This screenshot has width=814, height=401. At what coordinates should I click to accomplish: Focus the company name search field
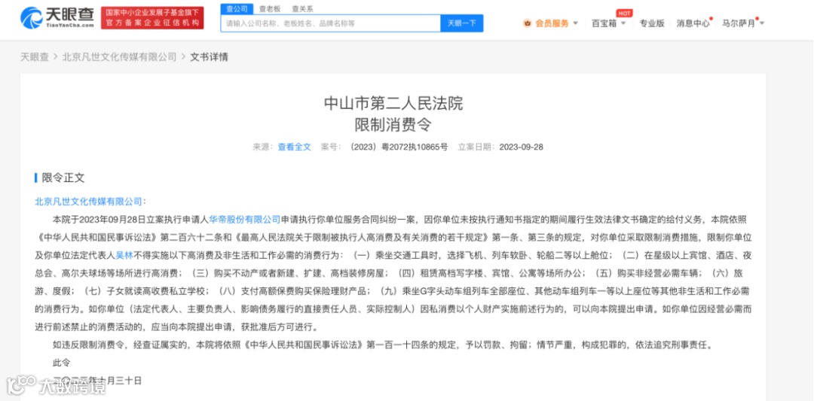[331, 23]
